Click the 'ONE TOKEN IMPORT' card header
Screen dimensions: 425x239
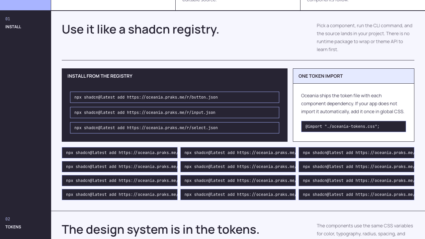coord(354,76)
